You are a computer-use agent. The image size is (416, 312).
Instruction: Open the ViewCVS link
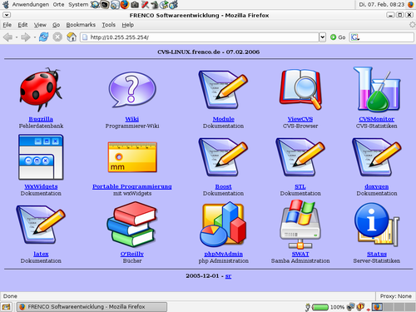click(300, 119)
